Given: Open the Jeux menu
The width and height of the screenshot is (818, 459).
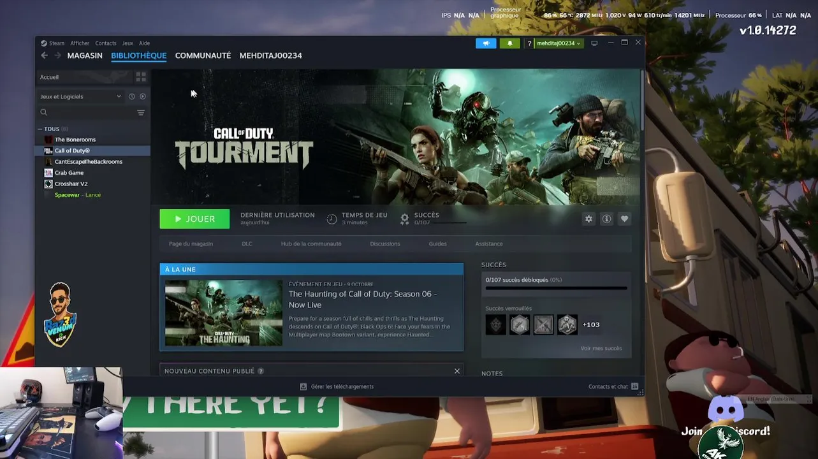Looking at the screenshot, I should [128, 43].
